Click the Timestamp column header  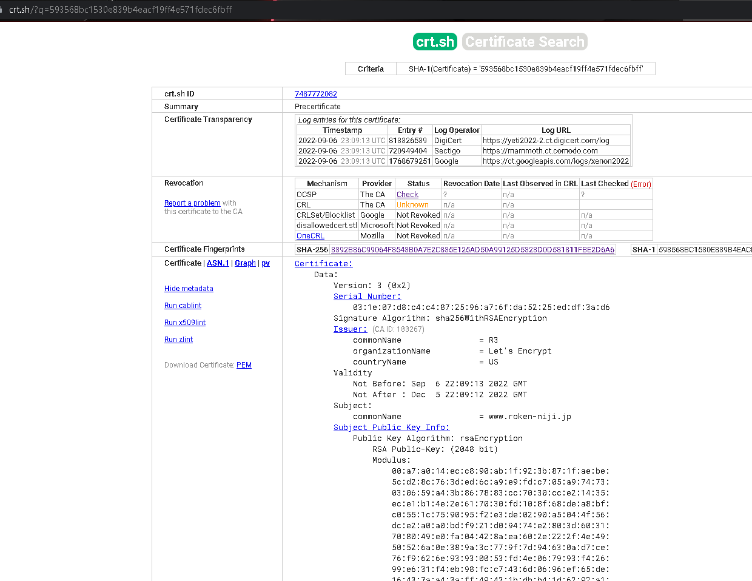click(342, 130)
